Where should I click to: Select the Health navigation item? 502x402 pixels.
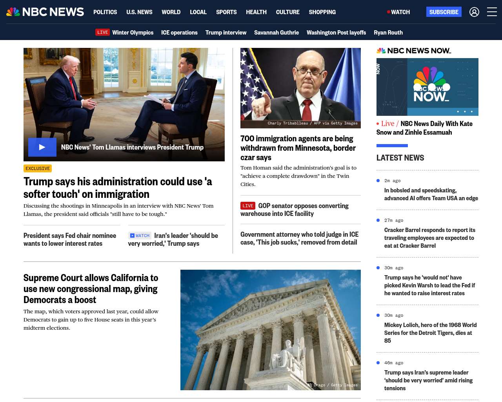pyautogui.click(x=256, y=12)
